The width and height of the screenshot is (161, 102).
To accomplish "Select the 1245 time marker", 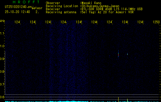I will click(79, 22).
